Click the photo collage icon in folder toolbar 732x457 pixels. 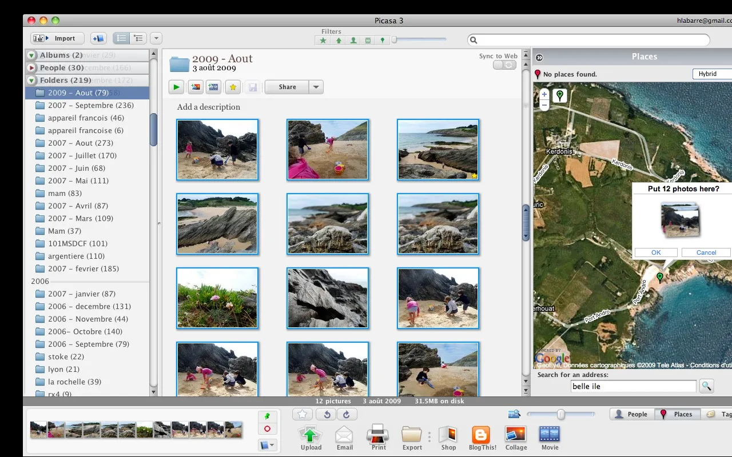(196, 87)
